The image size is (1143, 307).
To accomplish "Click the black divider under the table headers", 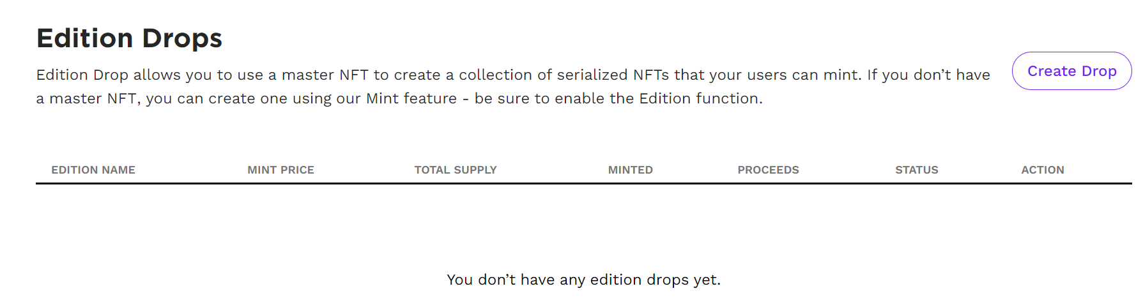I will (583, 183).
